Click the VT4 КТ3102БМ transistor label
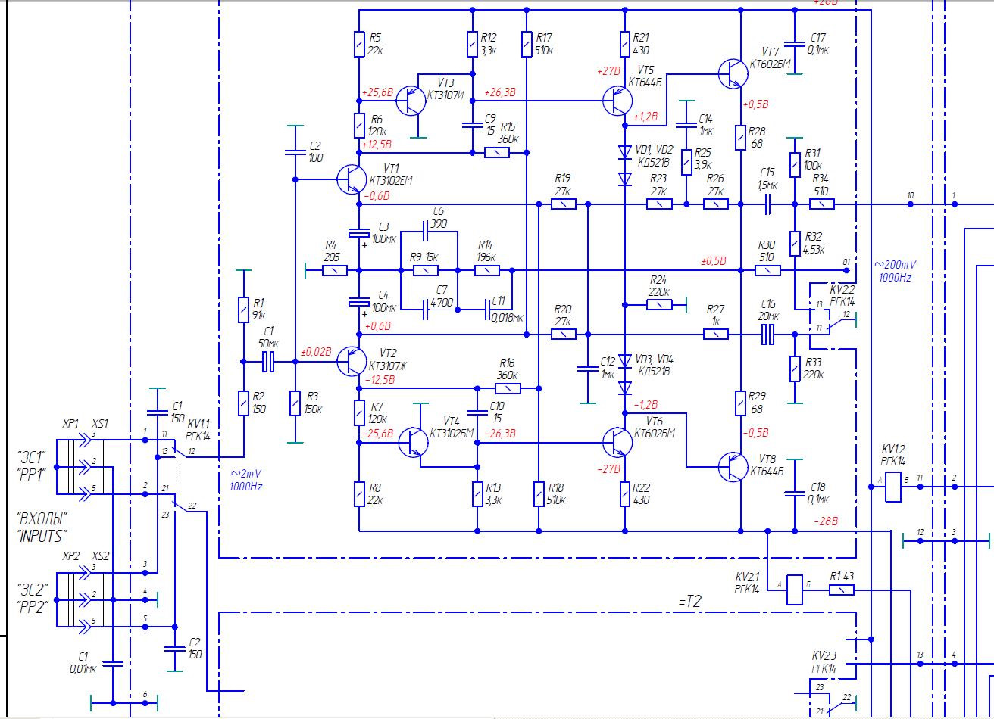 pyautogui.click(x=452, y=427)
